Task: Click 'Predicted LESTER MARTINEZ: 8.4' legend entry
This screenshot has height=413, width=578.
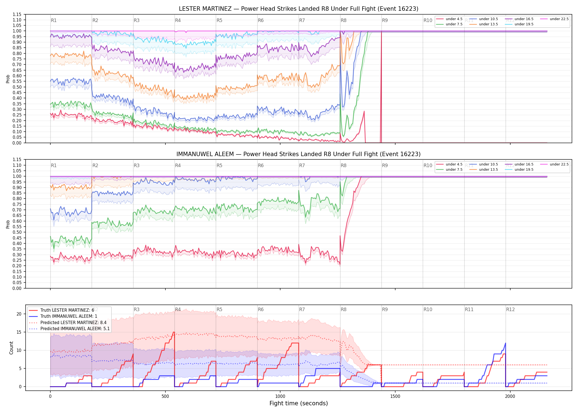Action: (68, 323)
